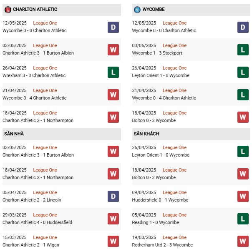
Task: Click the Wycombe club crest
Action: (137, 10)
